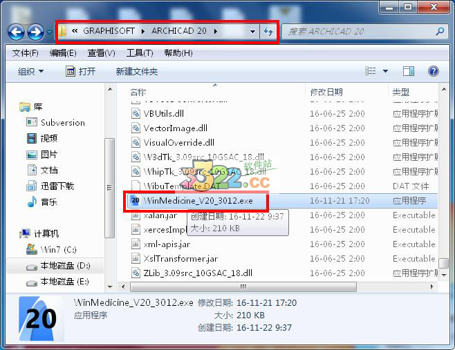Click the Forward navigation arrow
This screenshot has height=350, width=455.
[x=36, y=32]
